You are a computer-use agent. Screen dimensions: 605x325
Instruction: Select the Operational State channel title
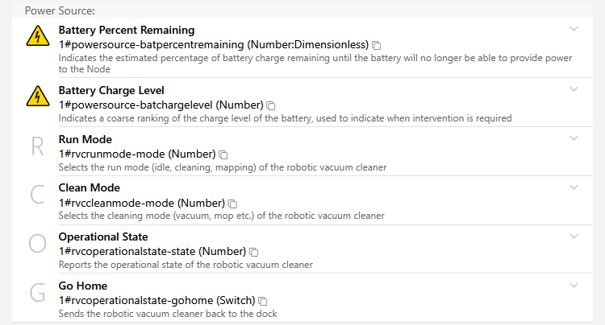pyautogui.click(x=103, y=237)
